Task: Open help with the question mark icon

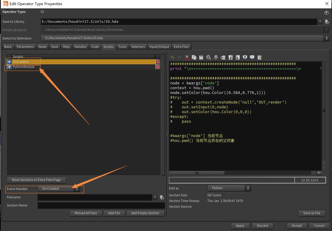Action: [327, 13]
